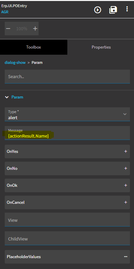This screenshot has height=269, width=134.
Task: Click the save disk icon
Action: click(113, 10)
